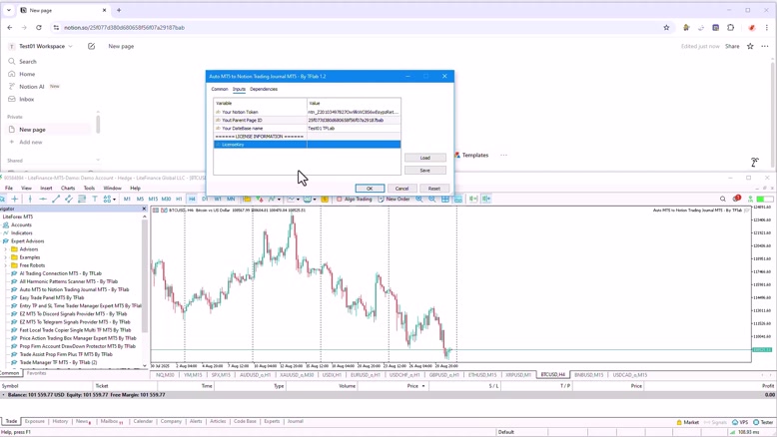Expand the Test01 Workspace dropdown

click(70, 46)
